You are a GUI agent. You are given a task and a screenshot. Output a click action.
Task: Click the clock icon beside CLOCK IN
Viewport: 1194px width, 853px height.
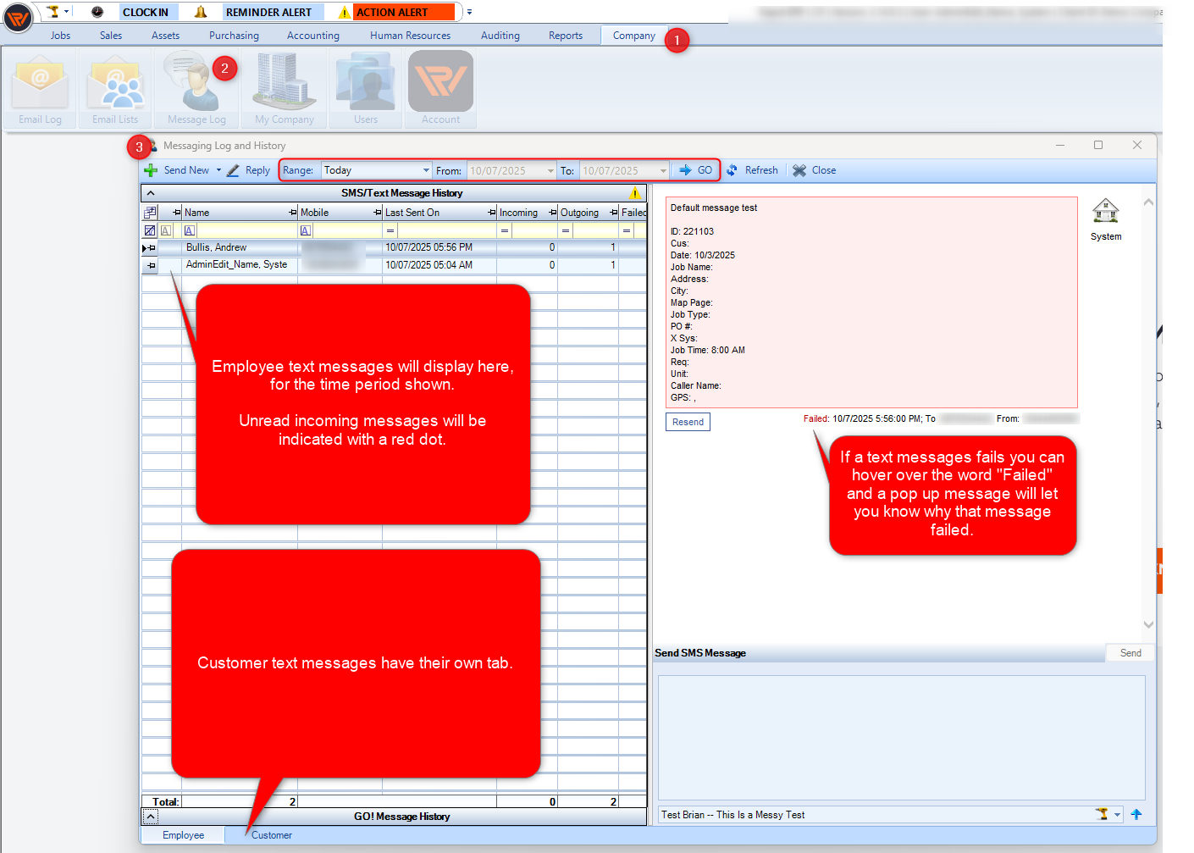point(97,12)
